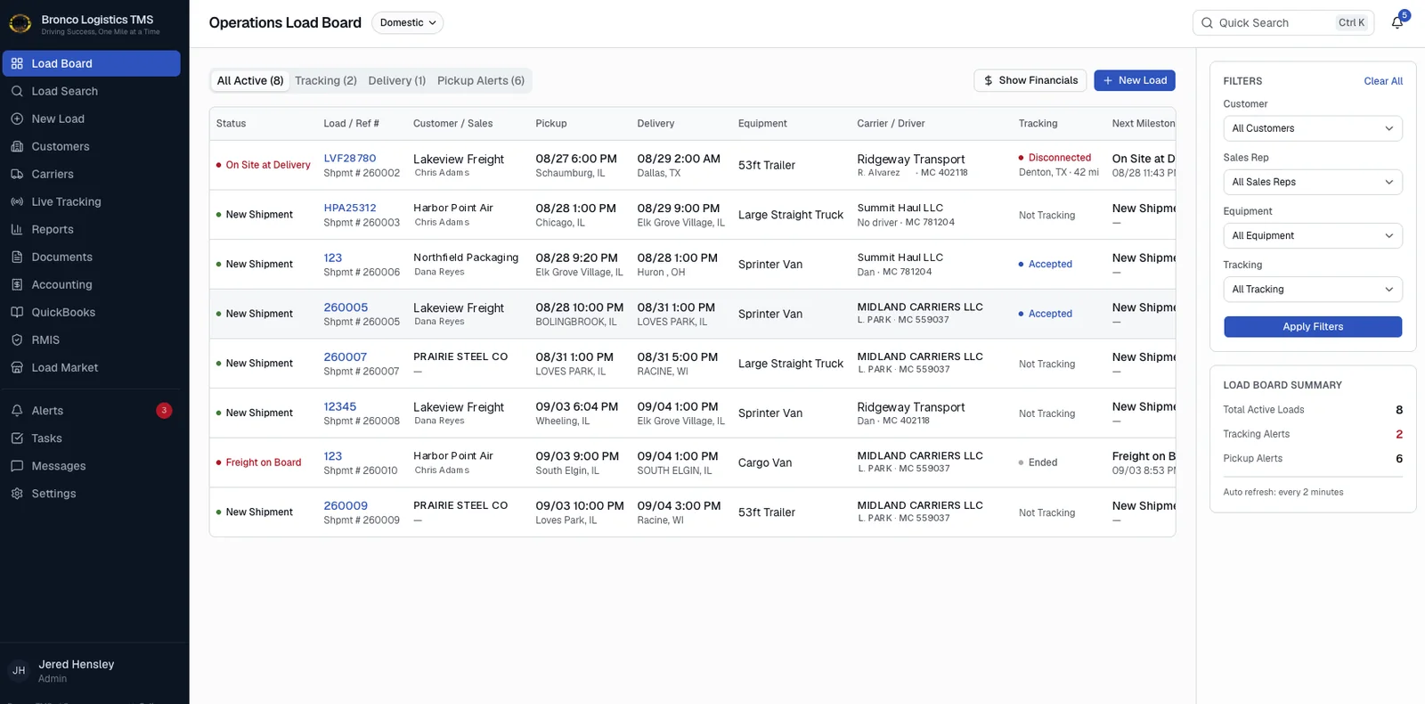Open Live Tracking from the sidebar

point(92,201)
